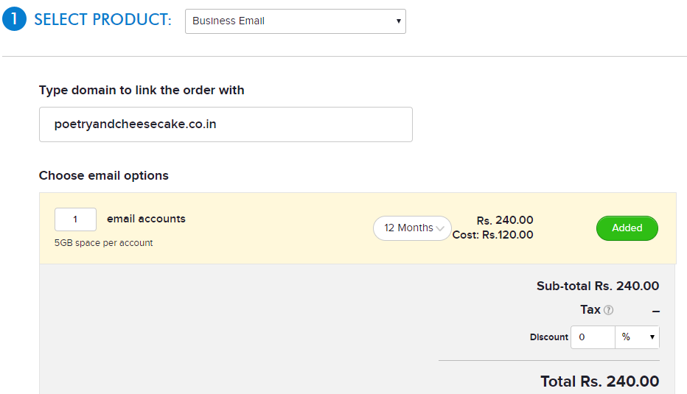Click the Discount value field

pos(593,337)
